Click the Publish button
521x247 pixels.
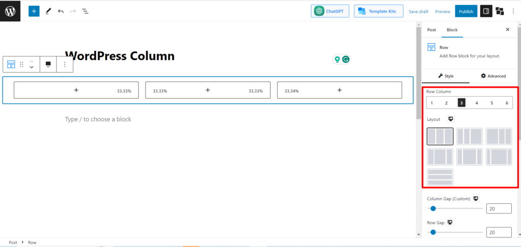[466, 11]
